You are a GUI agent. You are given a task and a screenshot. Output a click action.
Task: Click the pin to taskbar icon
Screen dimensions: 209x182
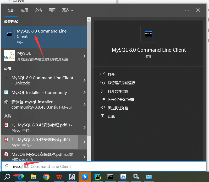(x=103, y=108)
